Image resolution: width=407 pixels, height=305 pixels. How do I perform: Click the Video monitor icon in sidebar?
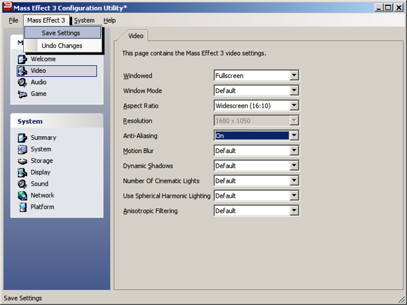[22, 71]
